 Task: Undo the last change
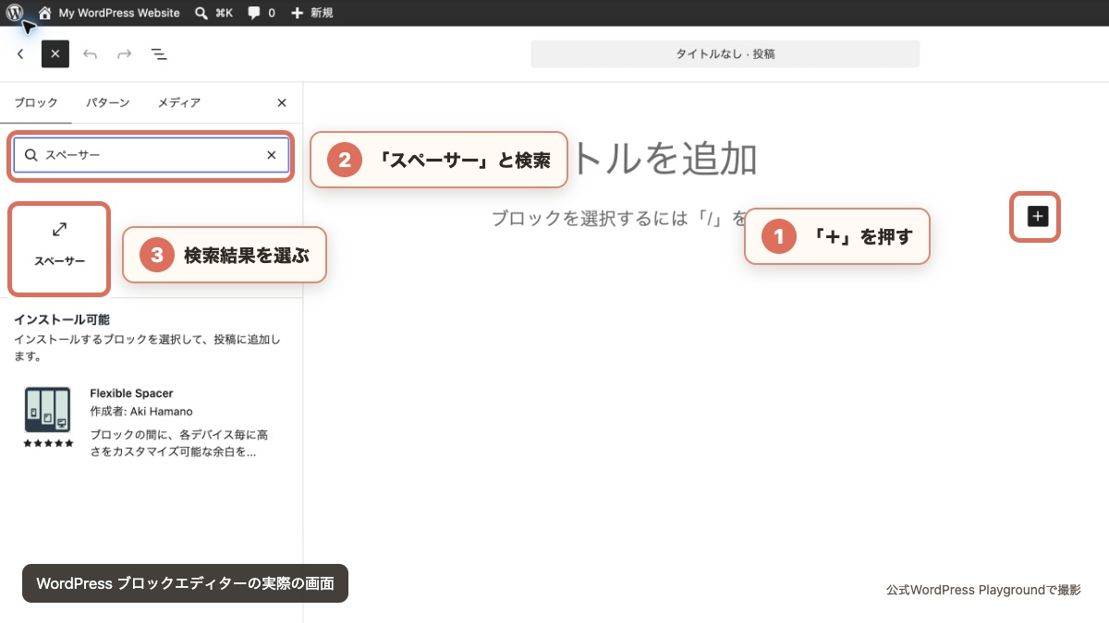tap(90, 54)
